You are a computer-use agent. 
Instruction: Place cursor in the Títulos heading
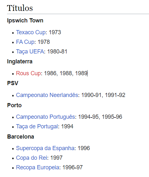[20, 8]
